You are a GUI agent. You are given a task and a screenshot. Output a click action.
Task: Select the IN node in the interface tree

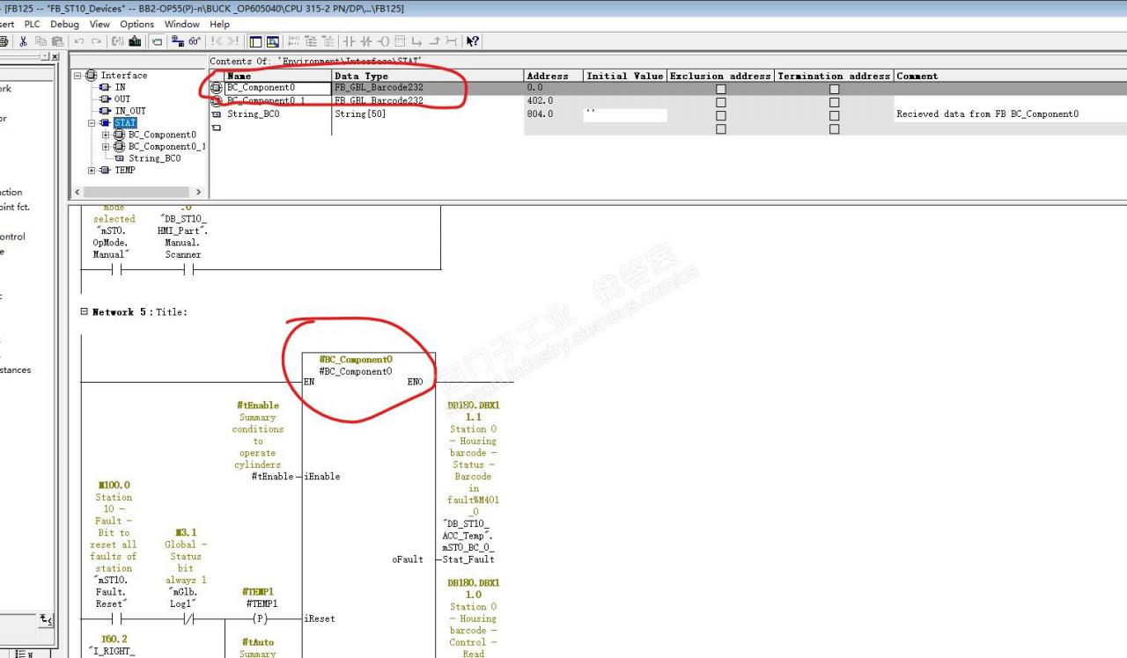[120, 87]
